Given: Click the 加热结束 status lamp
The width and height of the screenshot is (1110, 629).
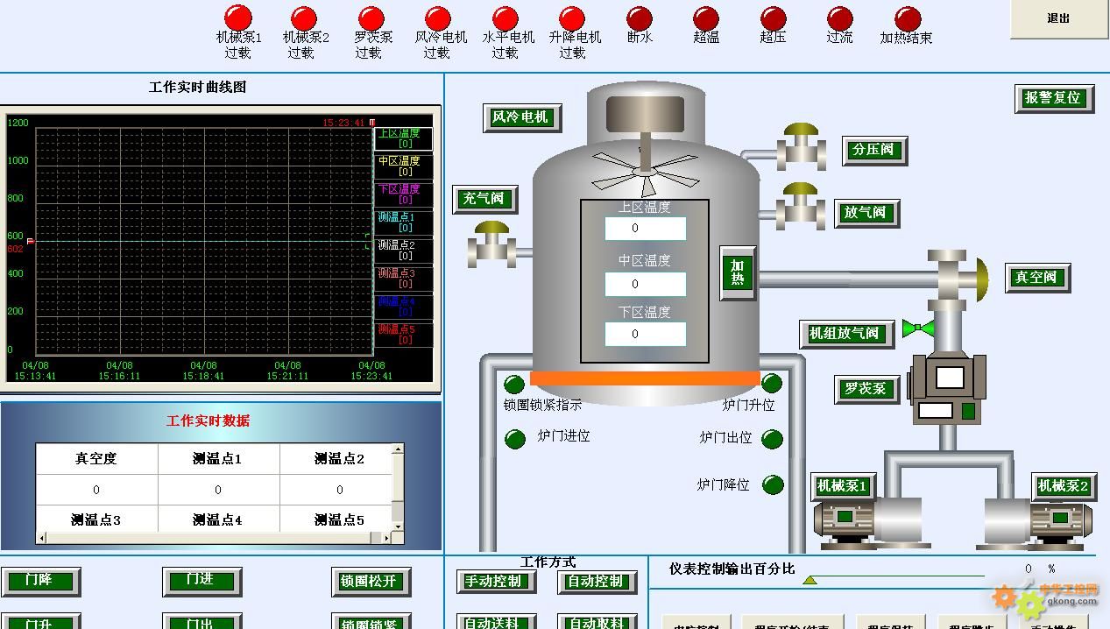Looking at the screenshot, I should click(x=907, y=18).
